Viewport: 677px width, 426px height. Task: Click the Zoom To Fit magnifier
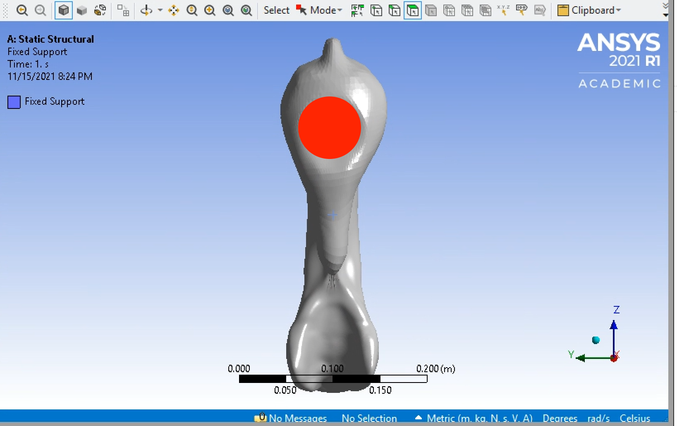(x=228, y=10)
